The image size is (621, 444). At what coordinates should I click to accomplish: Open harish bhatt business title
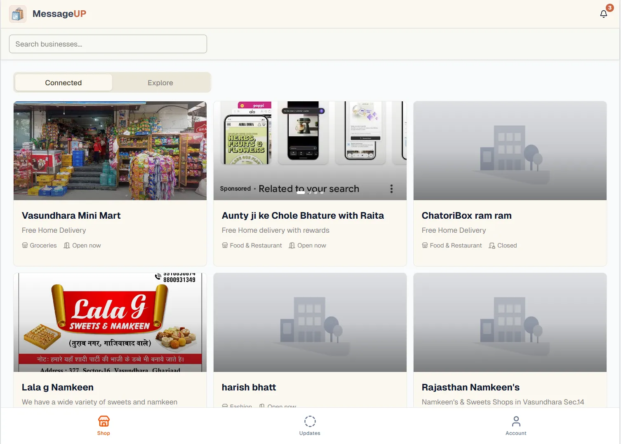(249, 387)
